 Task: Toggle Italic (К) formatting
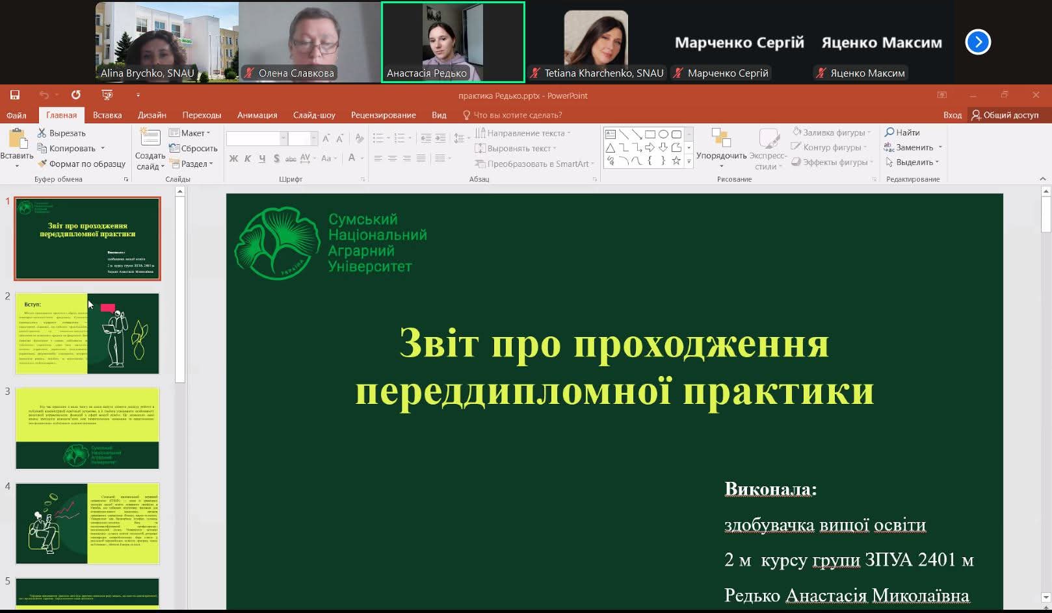click(248, 158)
